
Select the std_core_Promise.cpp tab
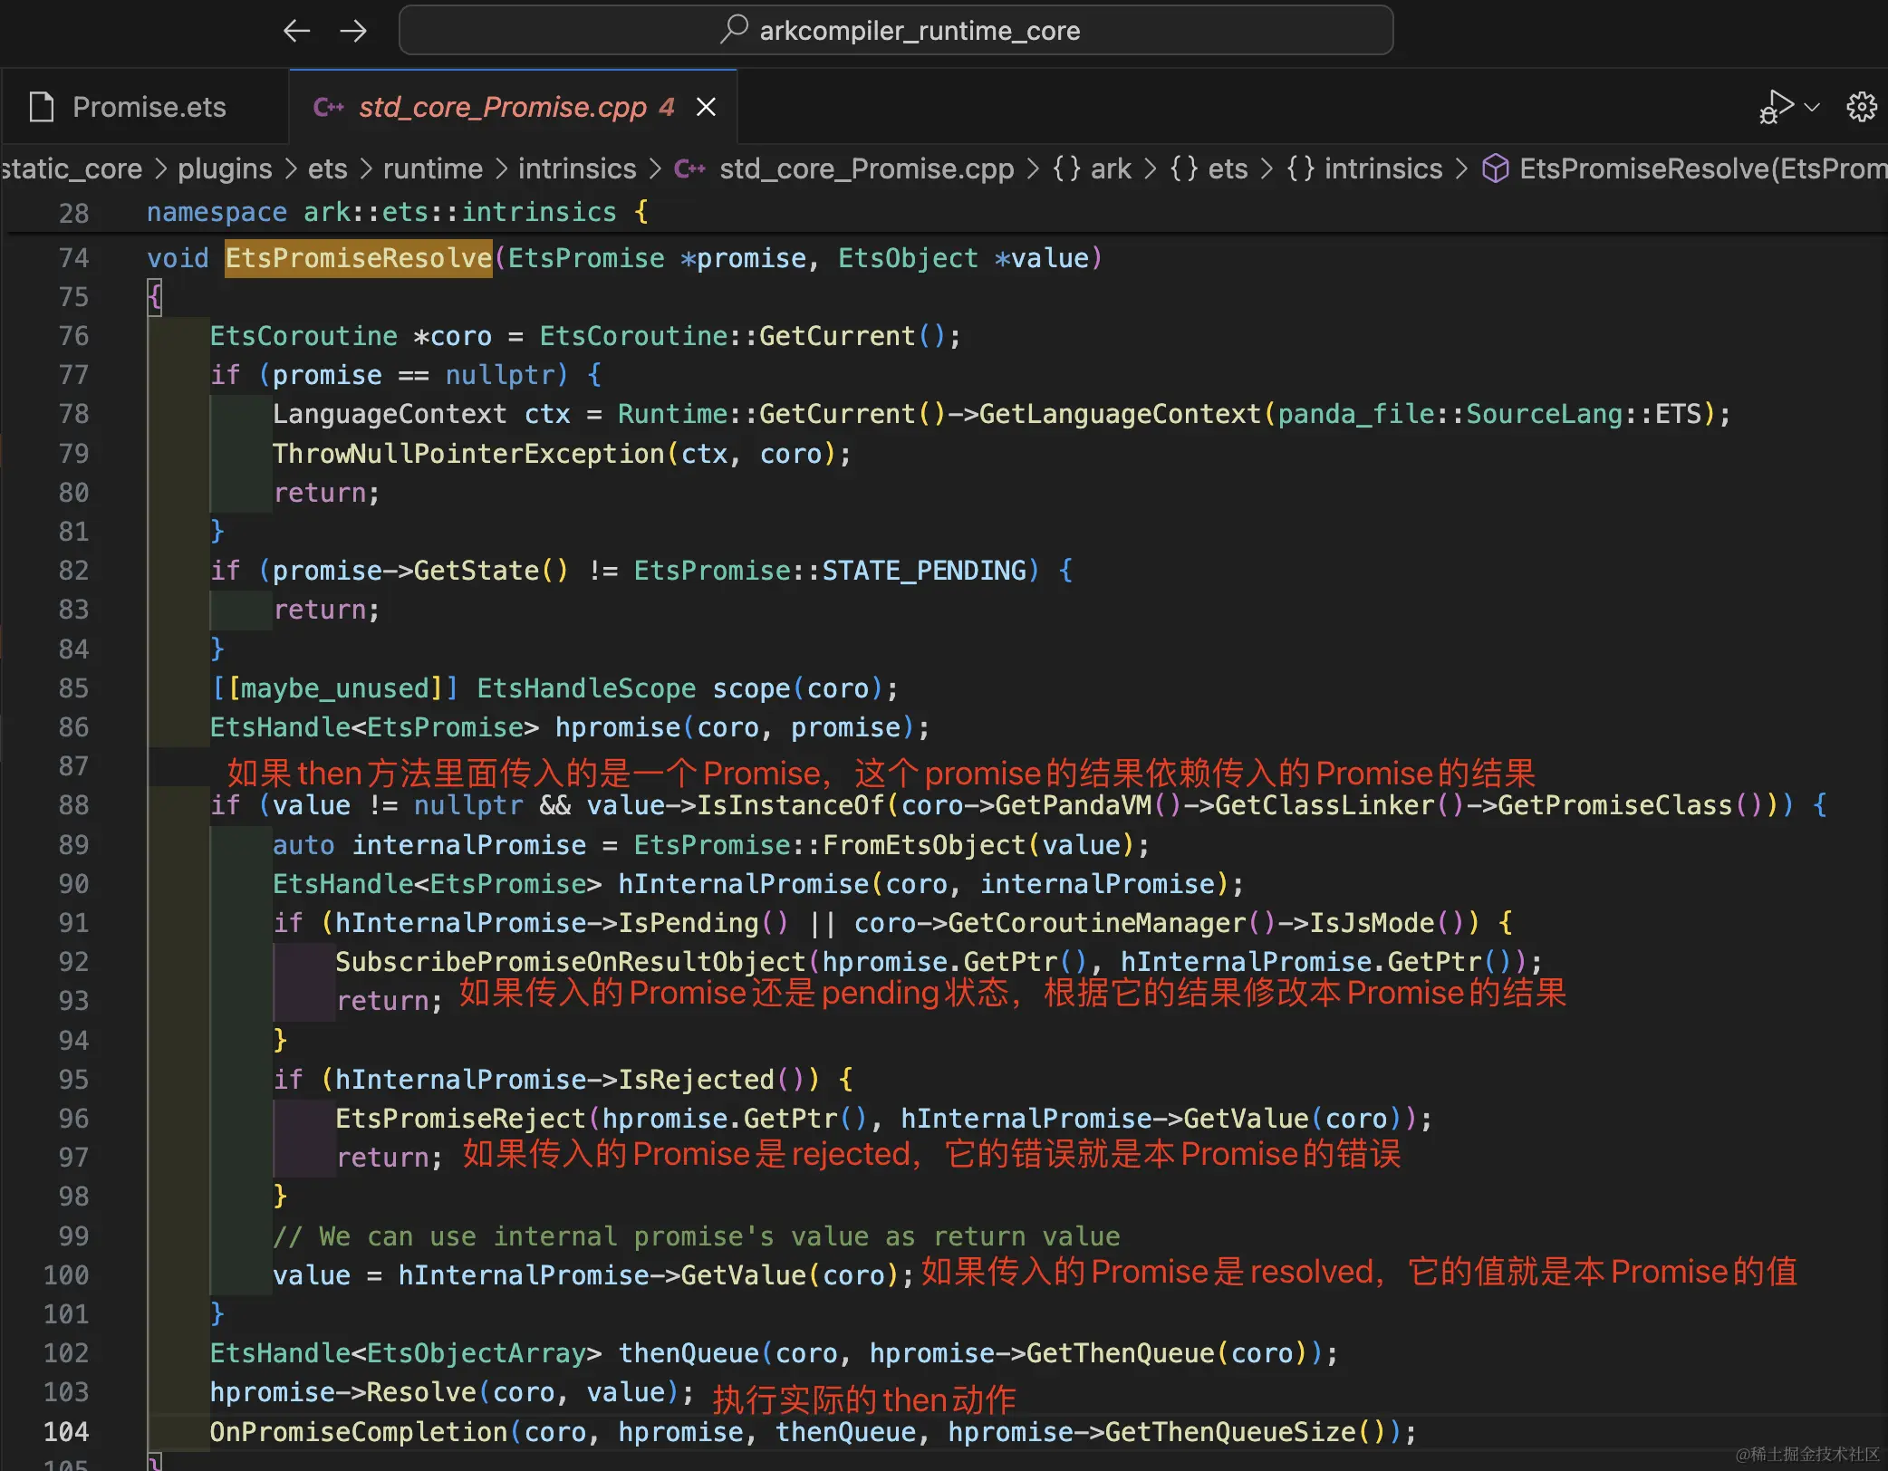[503, 107]
